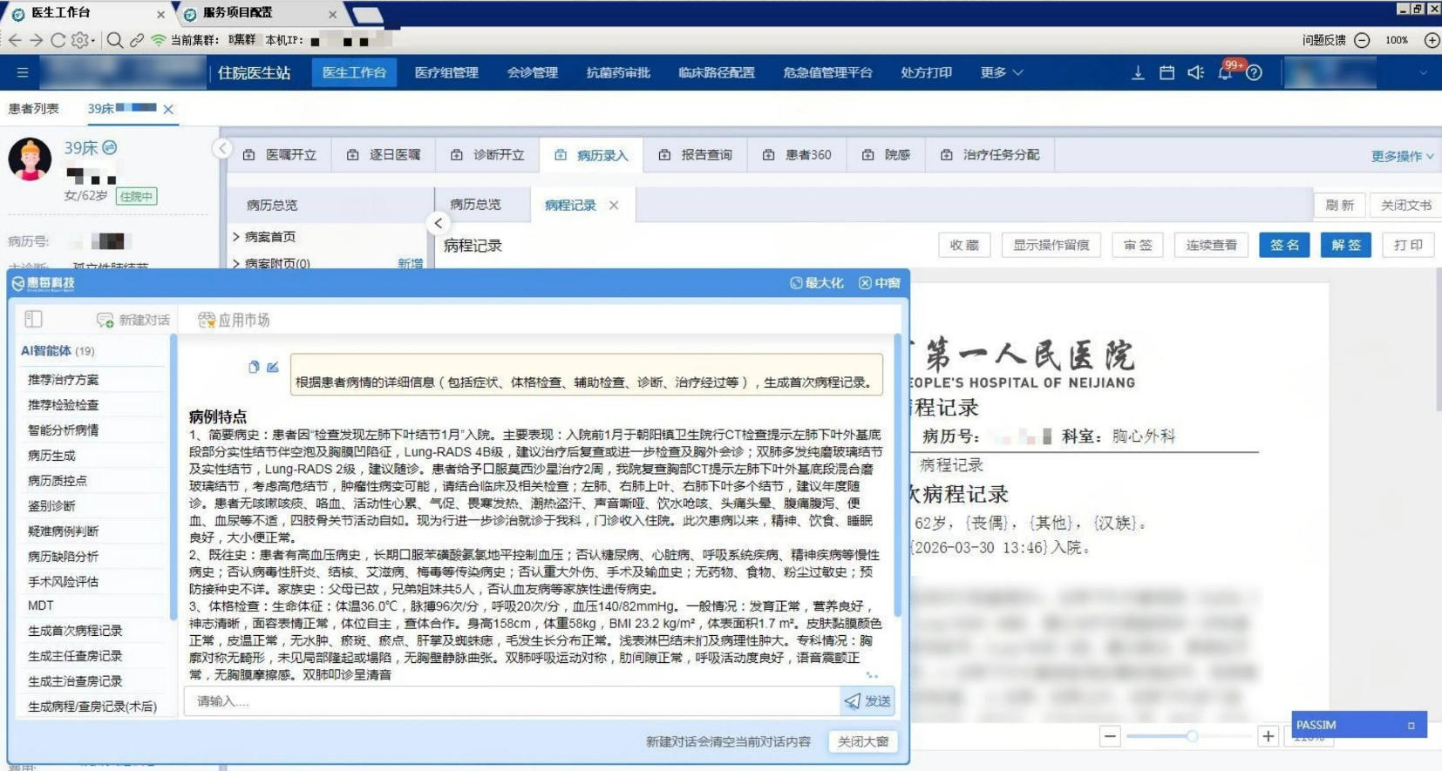Image resolution: width=1442 pixels, height=771 pixels.
Task: Click the 刷新 button
Action: (x=1340, y=205)
